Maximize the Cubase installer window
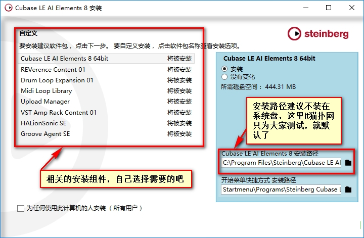The height and width of the screenshot is (238, 364). [x=329, y=8]
